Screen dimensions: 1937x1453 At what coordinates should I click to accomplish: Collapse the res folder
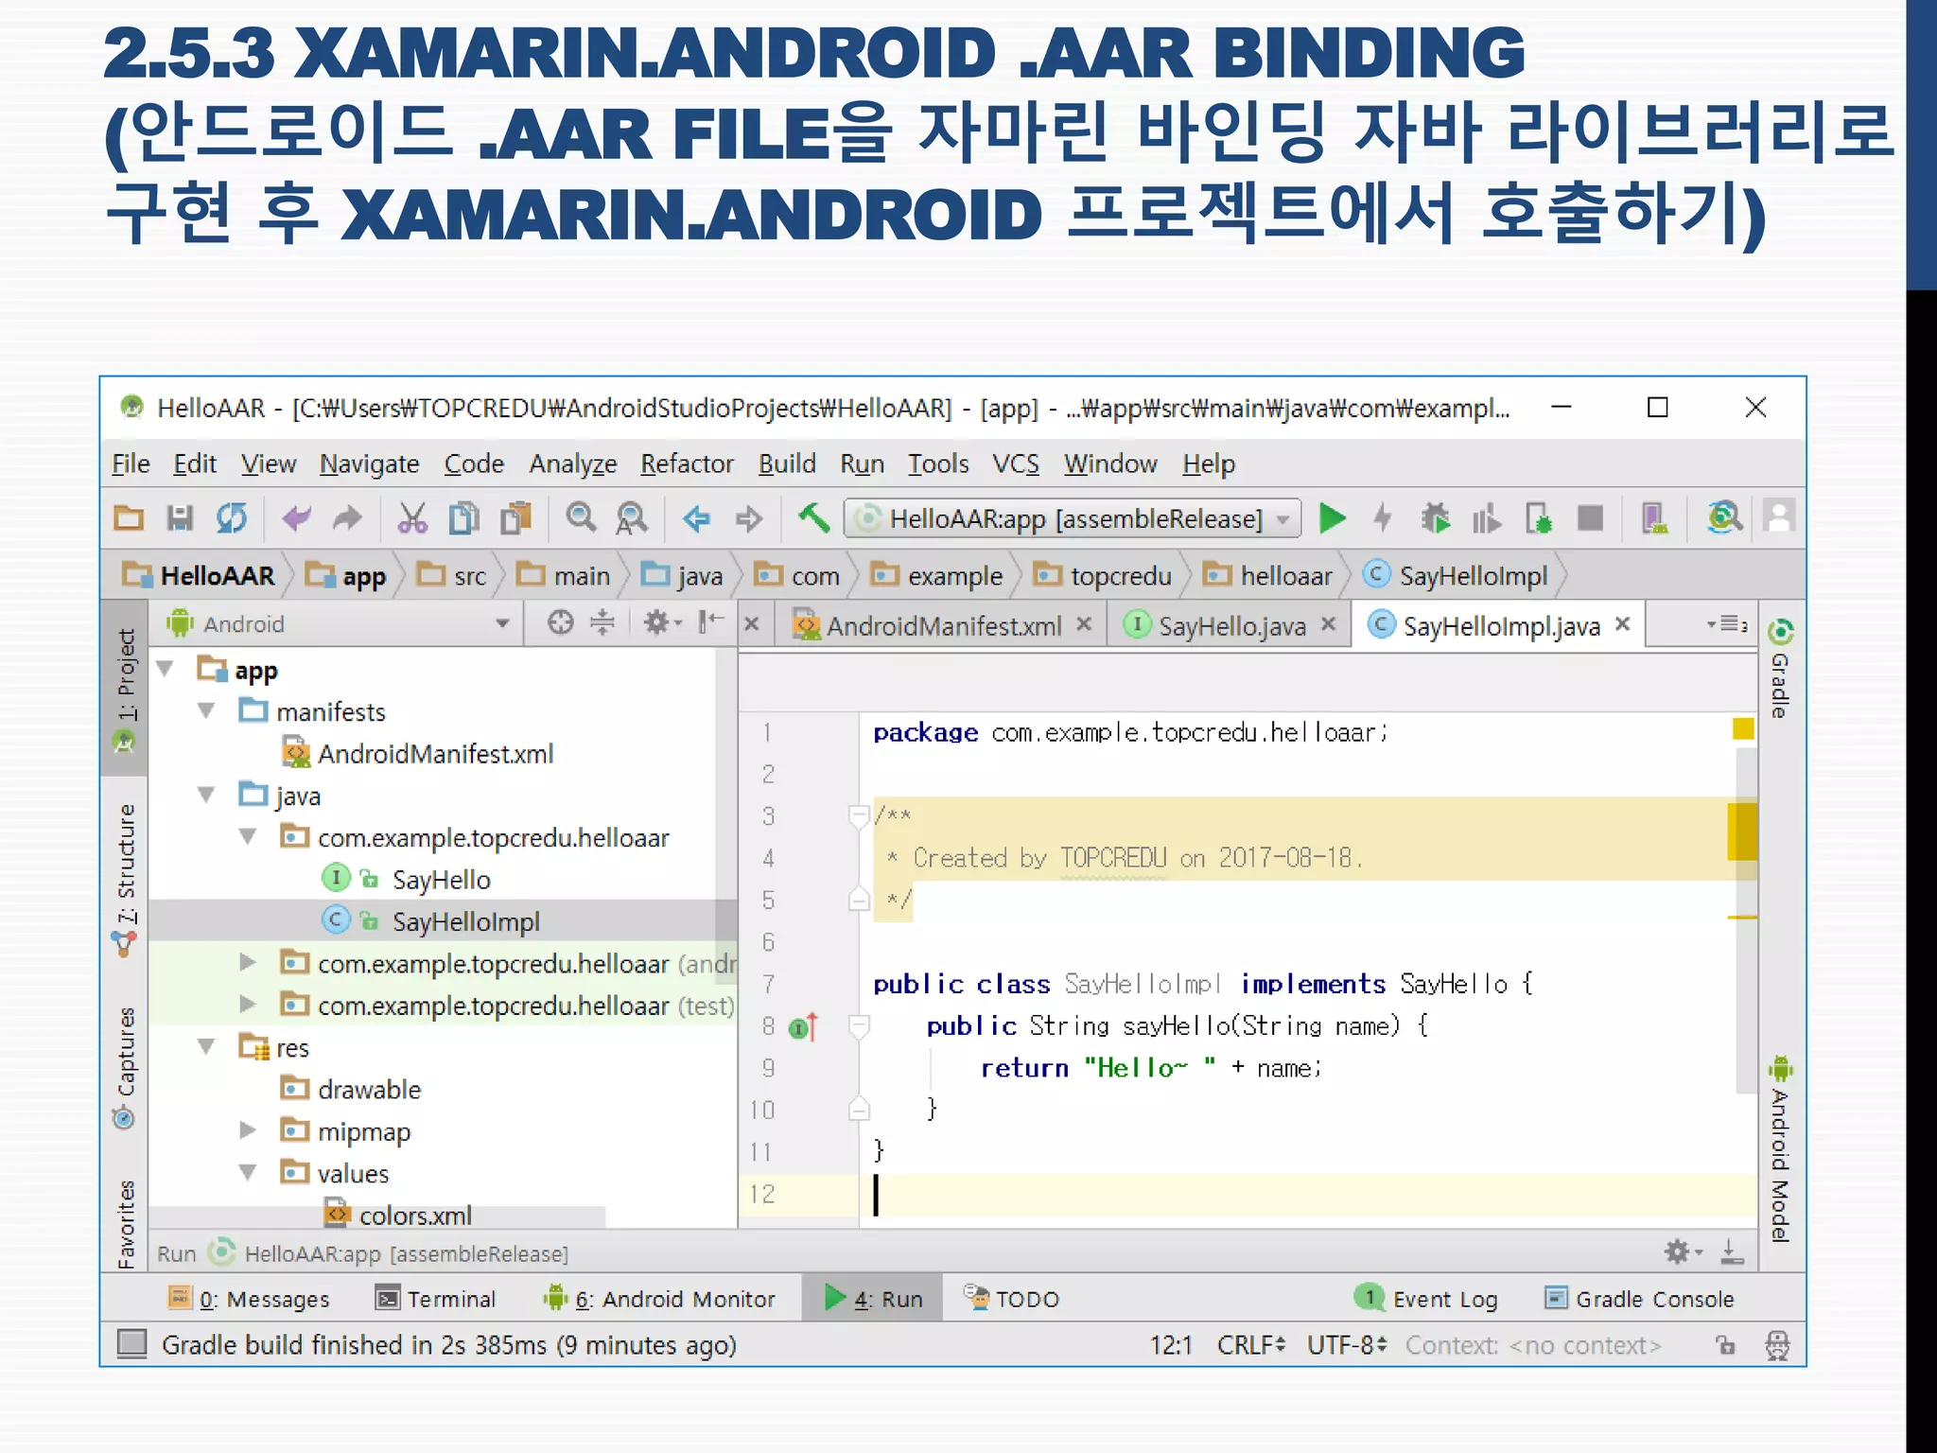tap(207, 1047)
